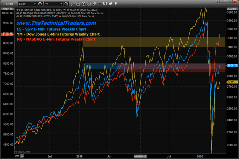This screenshot has width=239, height=159.
Task: Click the pop-out window button beside help
Action: (222, 2)
